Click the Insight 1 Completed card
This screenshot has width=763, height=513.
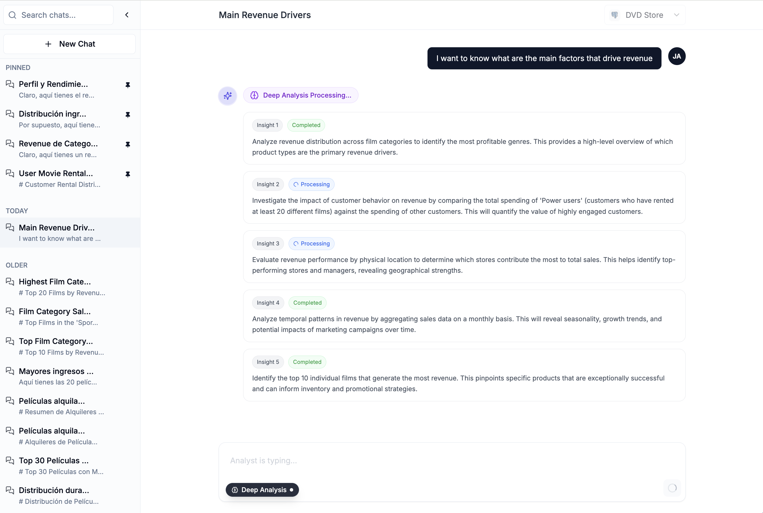point(464,138)
